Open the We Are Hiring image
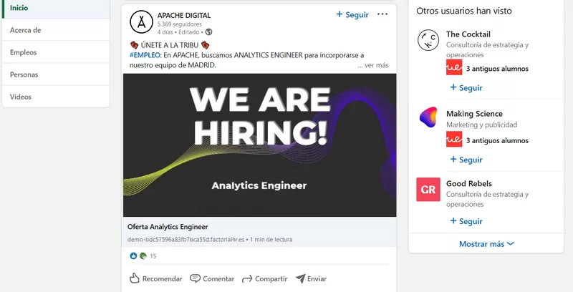The width and height of the screenshot is (573, 292). [x=259, y=145]
